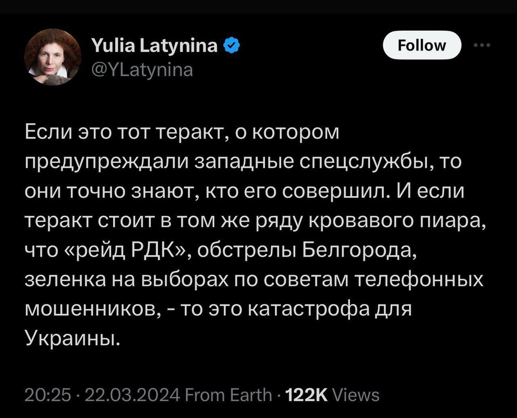
Task: Select the verification checkmark next to the name
Action: [x=231, y=44]
